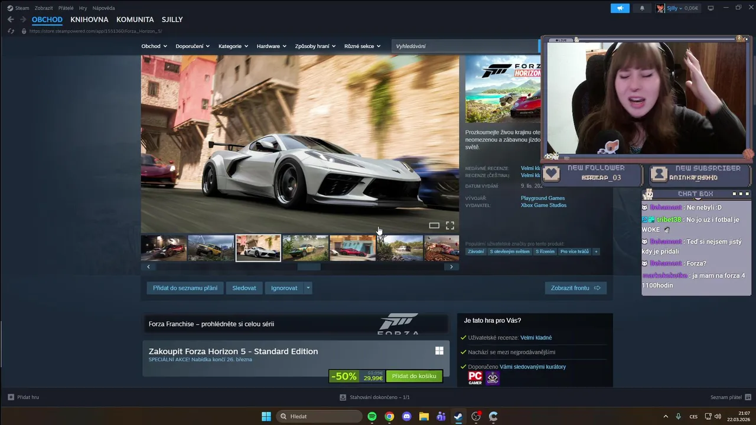Select the red car by blue house thumbnail
Viewport: 756px width, 425px height.
pos(353,248)
